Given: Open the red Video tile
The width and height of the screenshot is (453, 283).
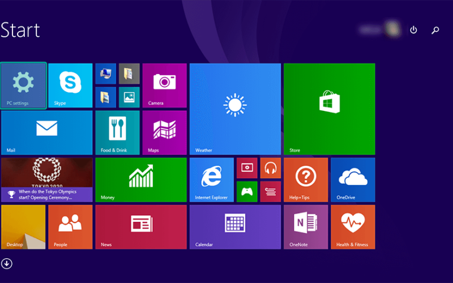Looking at the screenshot, I should click(x=247, y=168).
